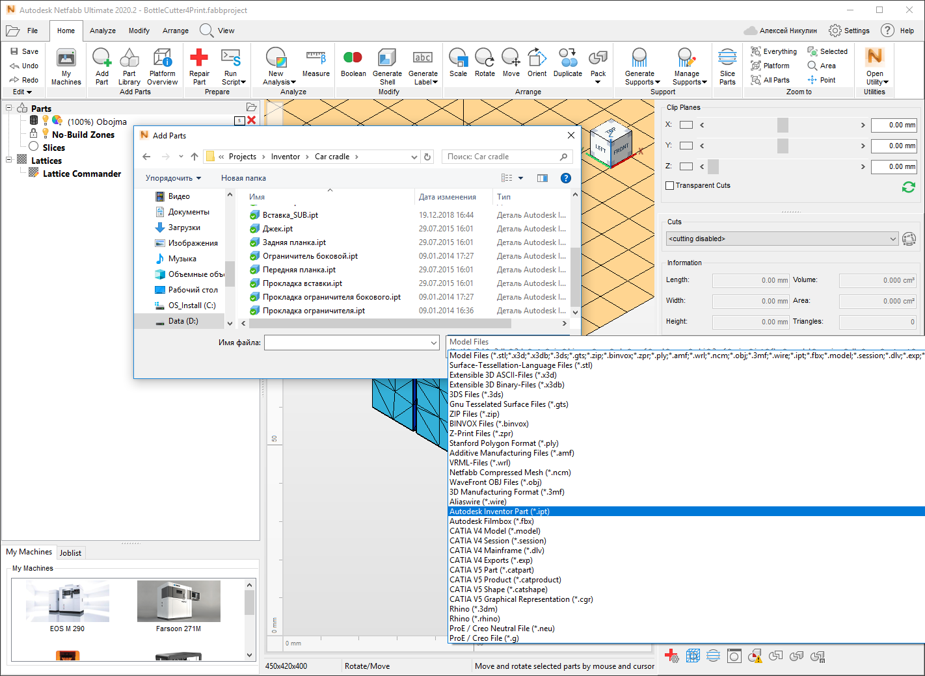Click the red X remove part icon
Image resolution: width=925 pixels, height=676 pixels.
tap(252, 120)
